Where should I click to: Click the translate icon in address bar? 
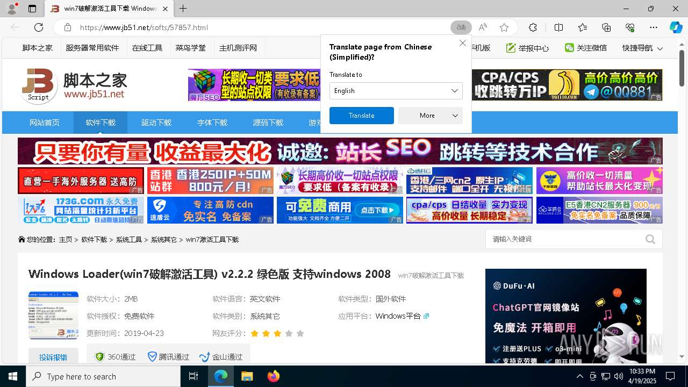click(x=461, y=27)
